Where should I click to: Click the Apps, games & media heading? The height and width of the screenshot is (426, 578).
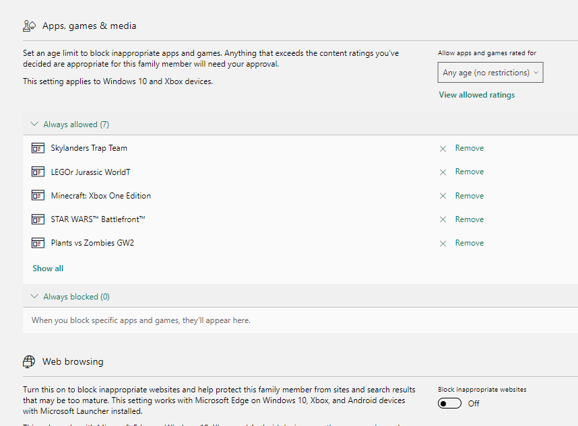89,26
